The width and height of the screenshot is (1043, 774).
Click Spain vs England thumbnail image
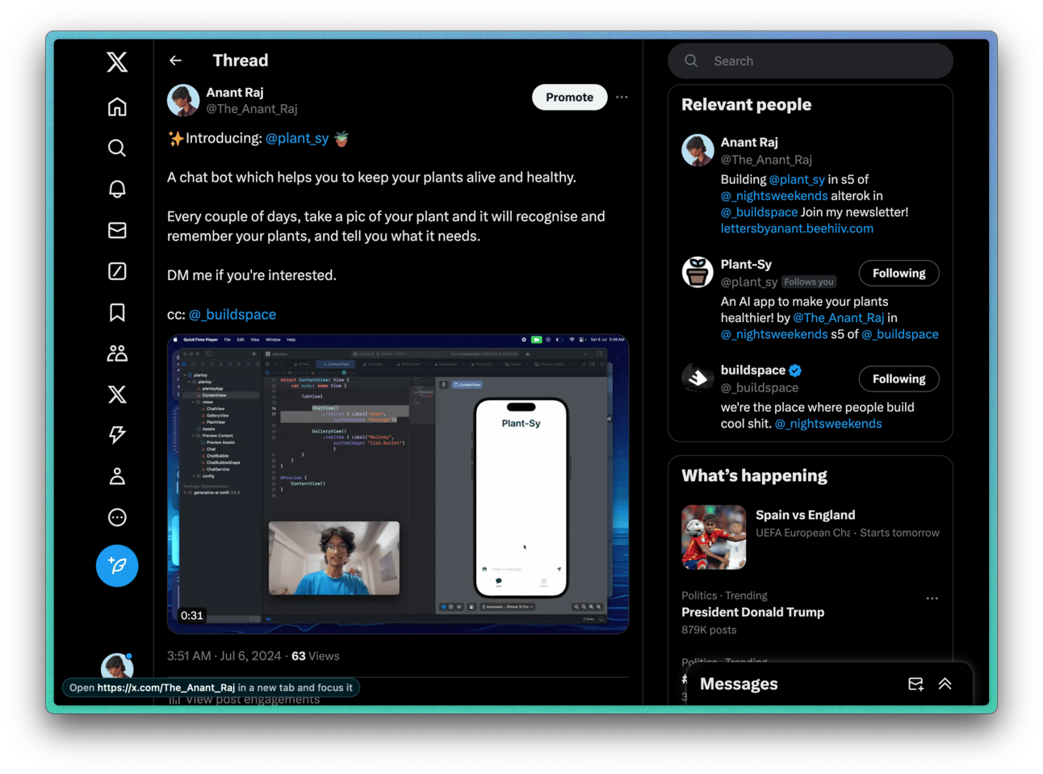tap(714, 538)
